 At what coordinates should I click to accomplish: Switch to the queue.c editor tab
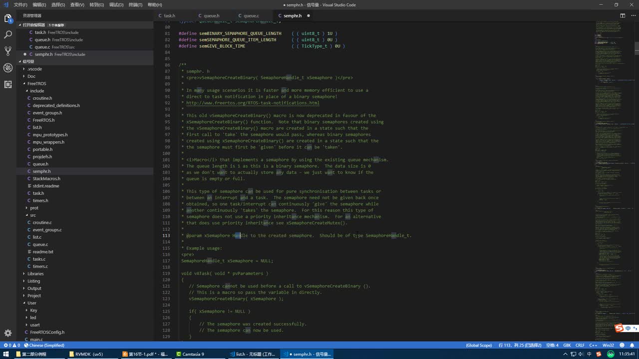tap(252, 15)
